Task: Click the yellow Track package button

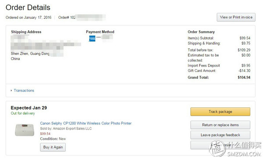Action: pyautogui.click(x=220, y=112)
